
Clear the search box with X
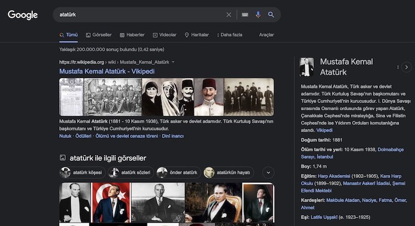pos(229,15)
